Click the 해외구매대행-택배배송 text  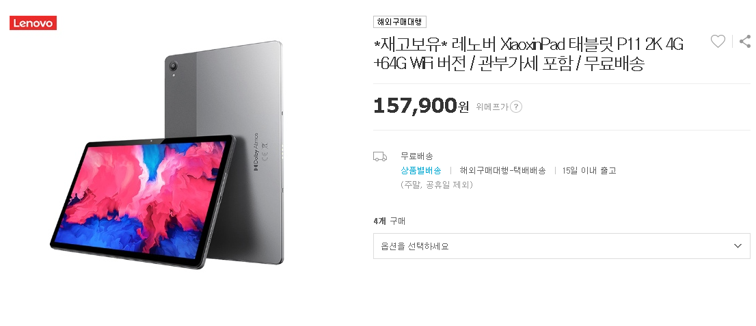[503, 170]
